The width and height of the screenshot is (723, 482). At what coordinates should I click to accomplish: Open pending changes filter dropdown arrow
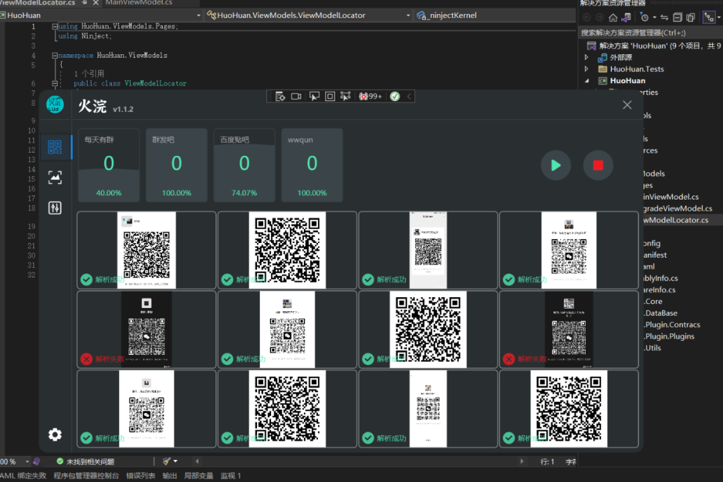click(654, 17)
